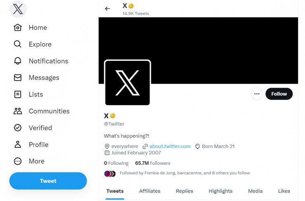Open the X profile picture thumbnail
The width and height of the screenshot is (305, 201).
127,83
